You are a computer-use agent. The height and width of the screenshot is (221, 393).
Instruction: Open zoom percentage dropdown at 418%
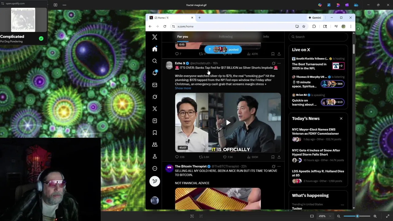click(x=324, y=216)
